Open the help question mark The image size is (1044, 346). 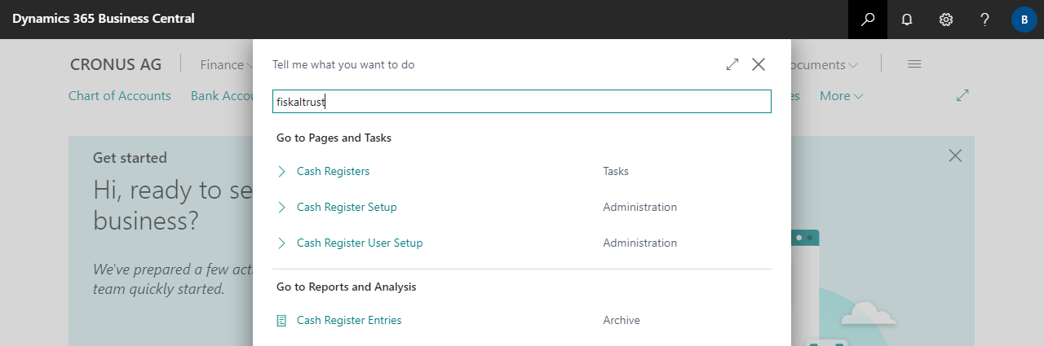(x=985, y=20)
